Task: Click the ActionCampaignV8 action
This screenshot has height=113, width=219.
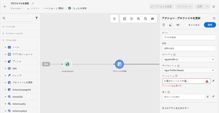Action: (x=20, y=90)
